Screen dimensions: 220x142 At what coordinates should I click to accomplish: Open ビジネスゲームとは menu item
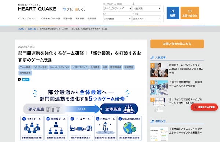[x=28, y=19]
